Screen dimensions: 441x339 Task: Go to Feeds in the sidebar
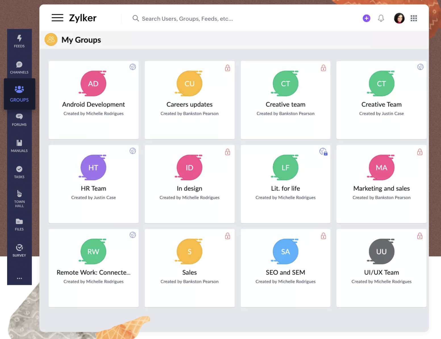point(19,41)
